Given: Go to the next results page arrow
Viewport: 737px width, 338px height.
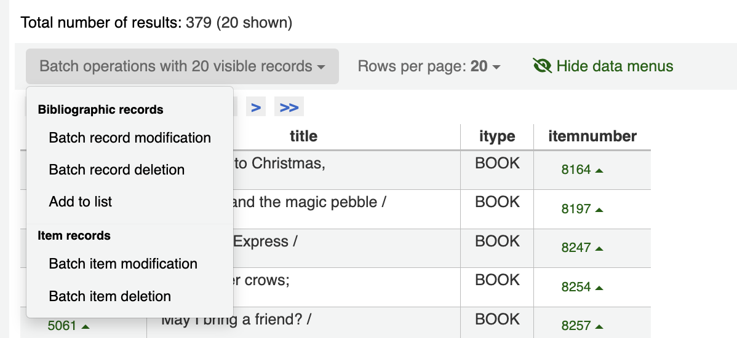Looking at the screenshot, I should (256, 108).
